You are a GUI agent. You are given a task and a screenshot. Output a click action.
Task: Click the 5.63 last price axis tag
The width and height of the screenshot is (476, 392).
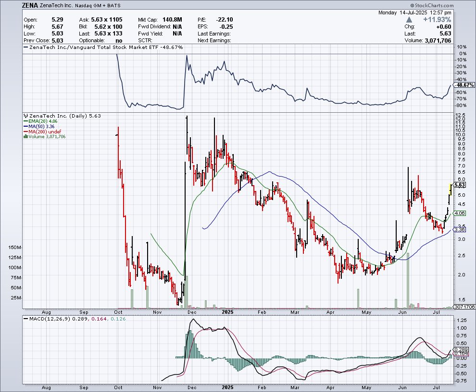point(459,185)
